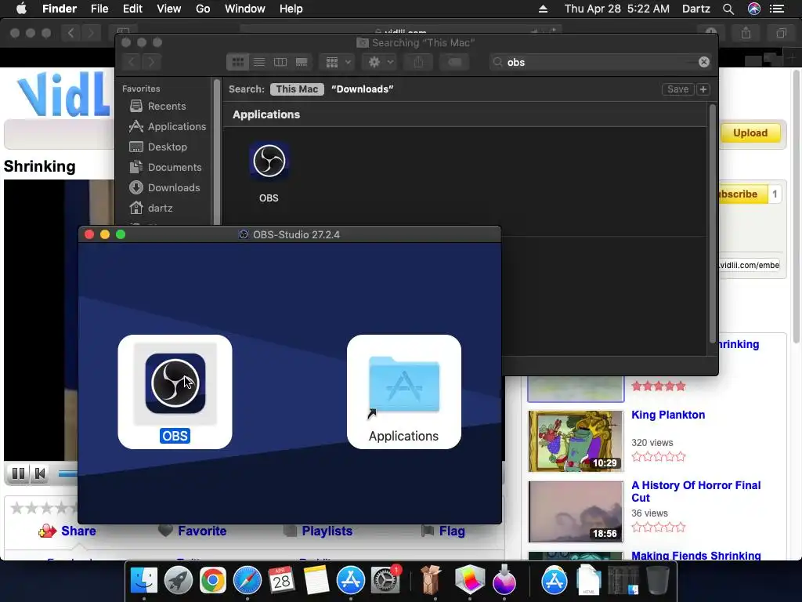Switch Finder to list view
Image resolution: width=802 pixels, height=602 pixels.
pyautogui.click(x=259, y=63)
